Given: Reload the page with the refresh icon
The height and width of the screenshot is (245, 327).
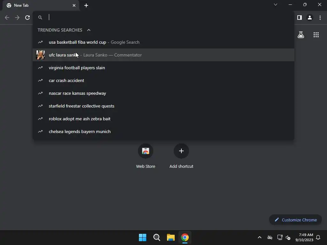Looking at the screenshot, I should 27,18.
